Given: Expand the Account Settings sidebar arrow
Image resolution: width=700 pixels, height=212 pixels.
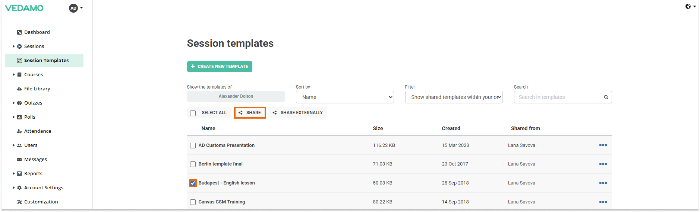Looking at the screenshot, I should point(14,188).
